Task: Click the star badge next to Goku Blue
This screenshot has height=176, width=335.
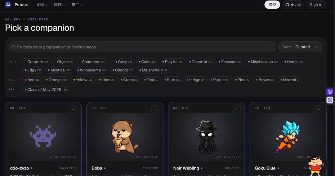Action: (x=278, y=168)
